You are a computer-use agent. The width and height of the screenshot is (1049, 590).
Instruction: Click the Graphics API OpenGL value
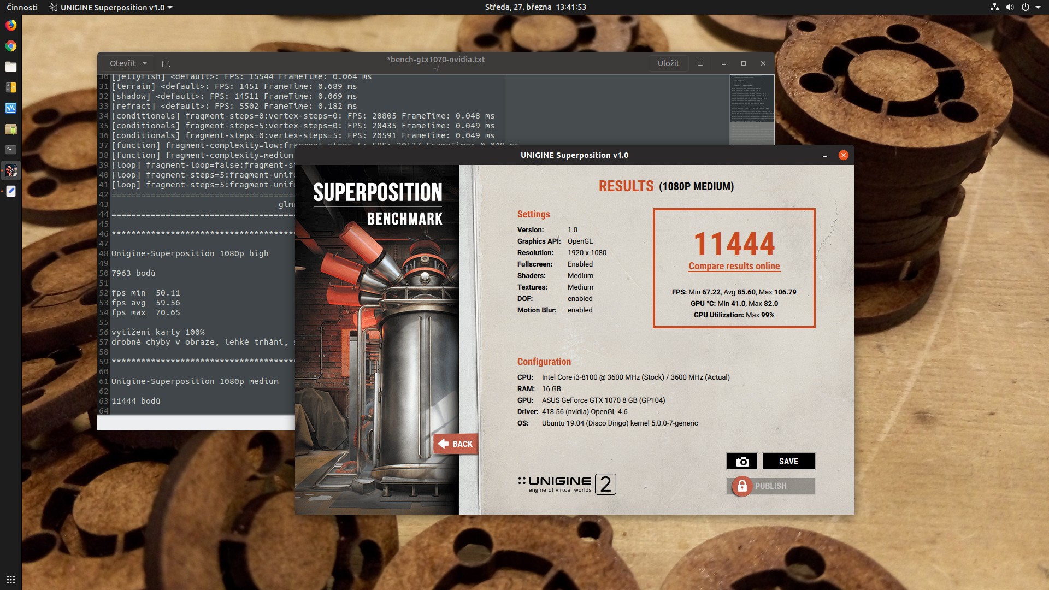point(580,241)
